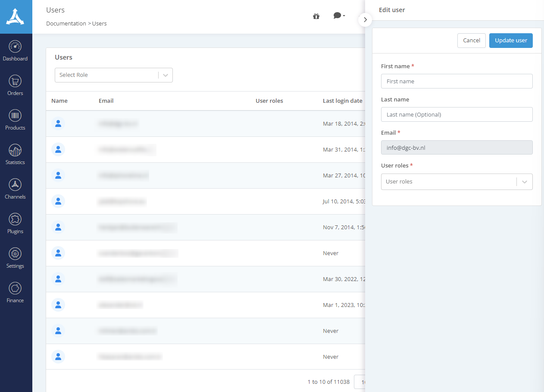The height and width of the screenshot is (392, 544).
Task: Open Plugins puzzle icon
Action: tap(15, 219)
